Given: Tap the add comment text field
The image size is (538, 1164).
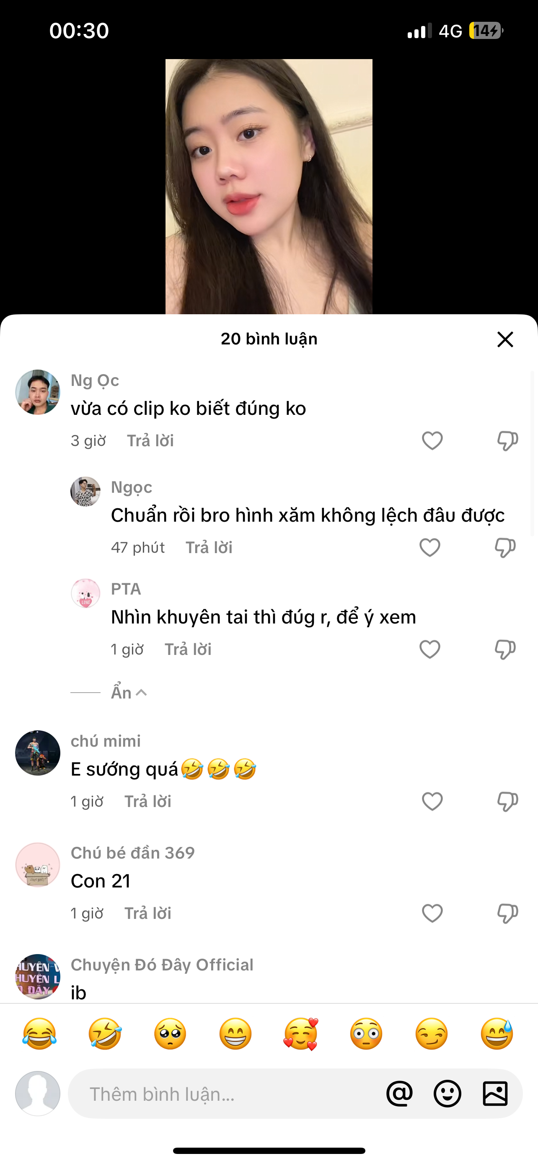Looking at the screenshot, I should coord(226,1094).
